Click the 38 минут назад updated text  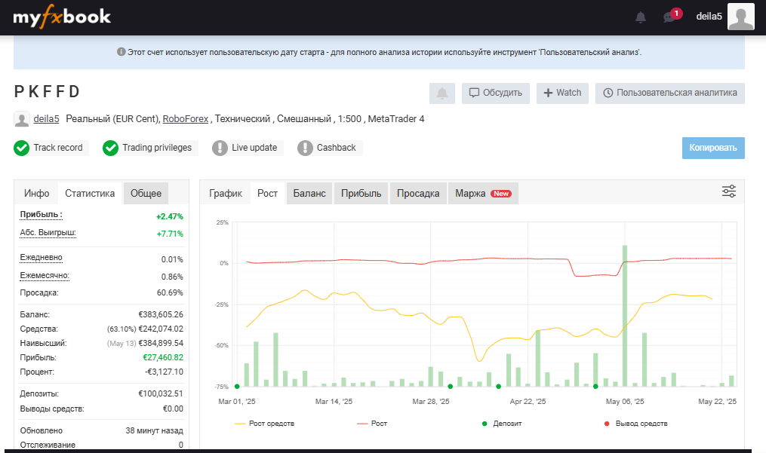[x=155, y=430]
